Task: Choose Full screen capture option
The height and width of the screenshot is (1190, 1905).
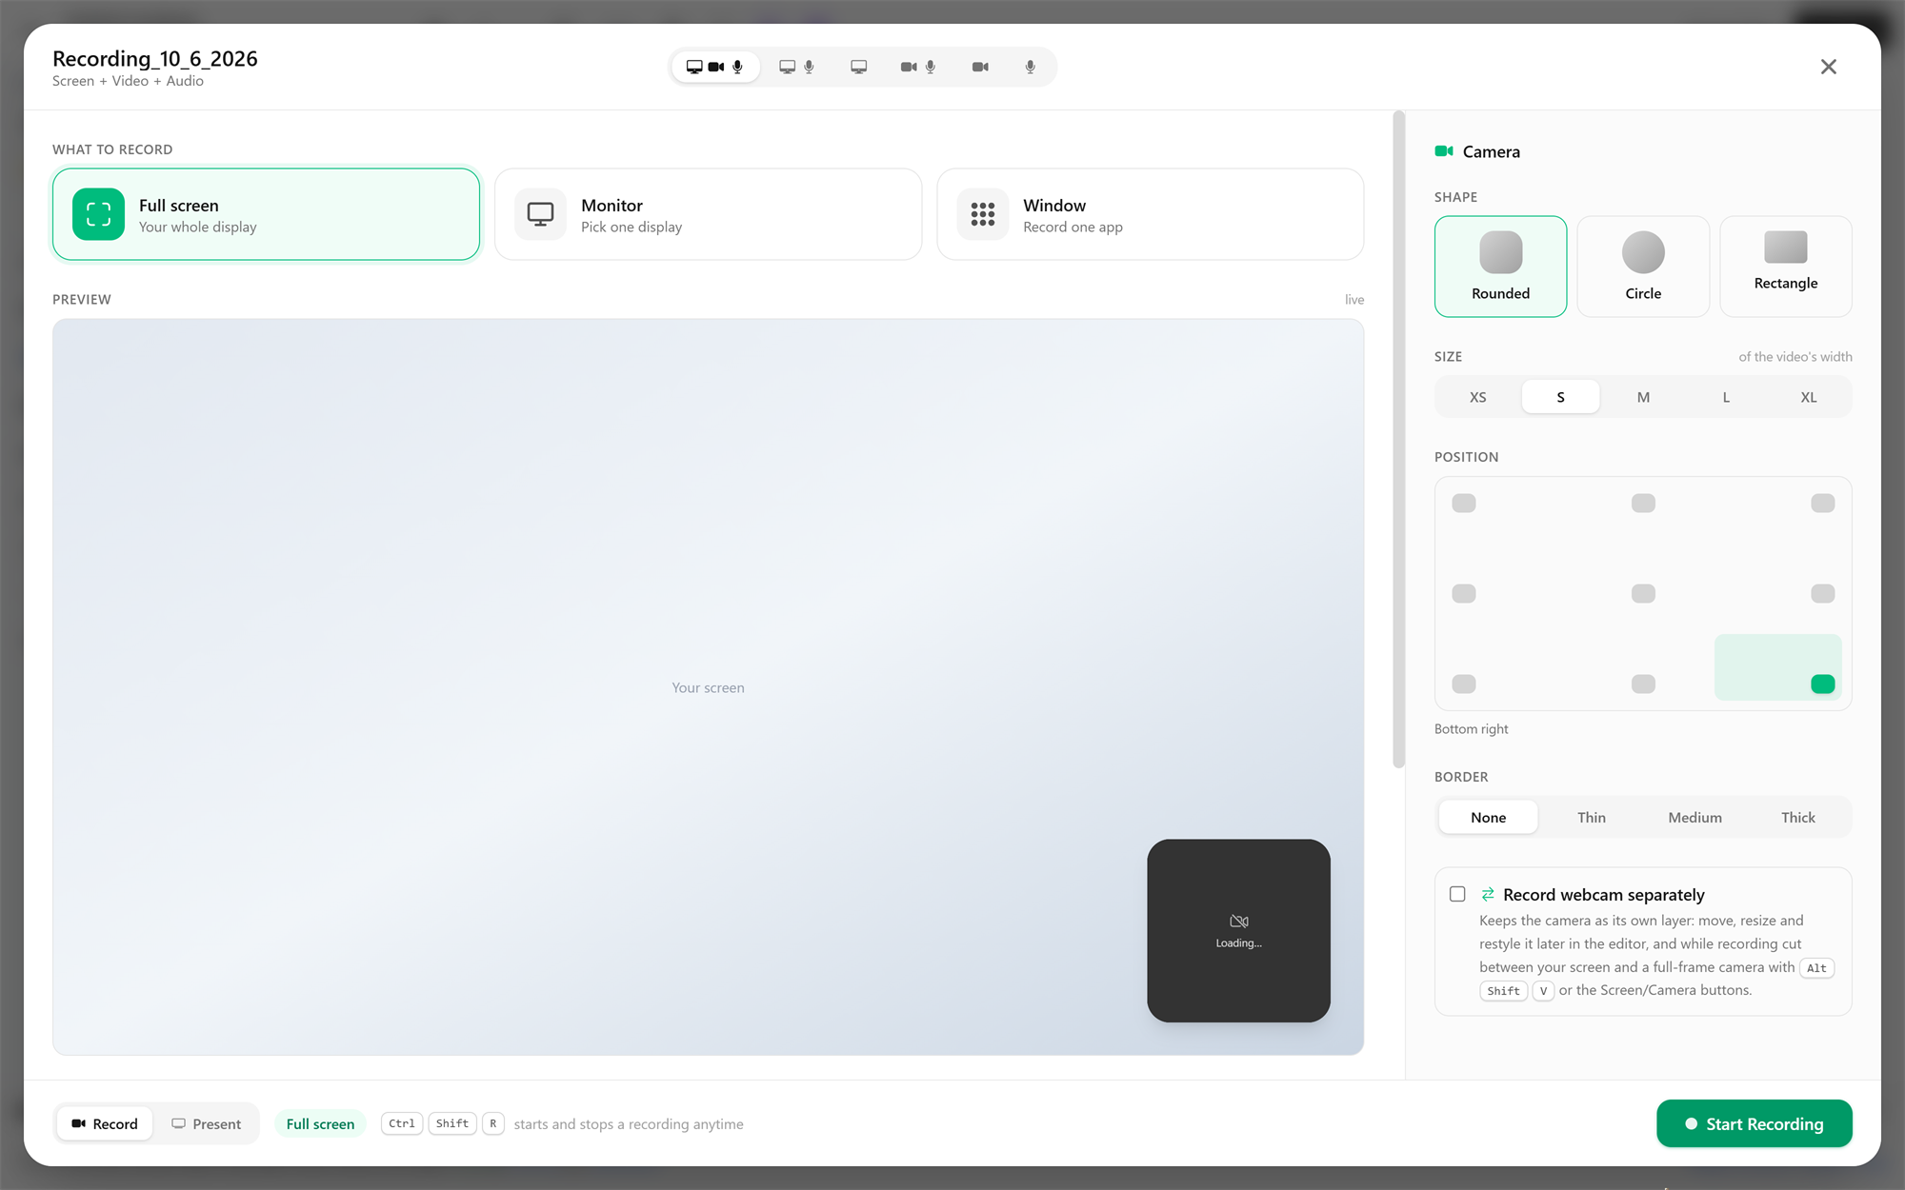Action: tap(266, 214)
